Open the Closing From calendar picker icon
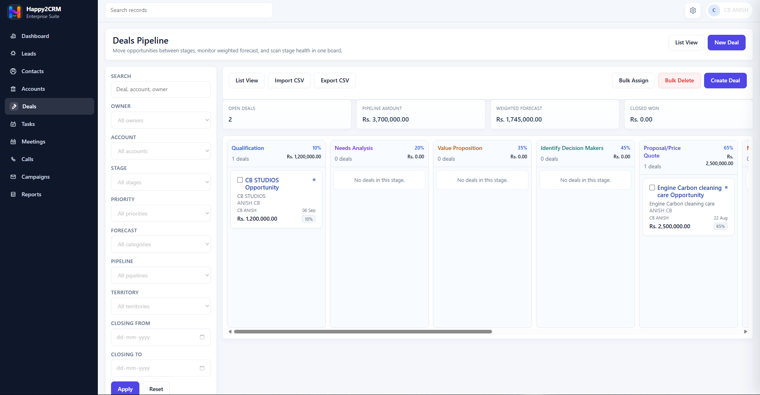The width and height of the screenshot is (760, 395). pos(202,337)
